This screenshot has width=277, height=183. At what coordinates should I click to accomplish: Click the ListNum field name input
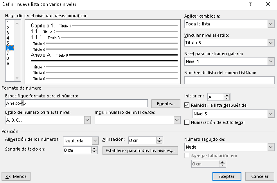click(229, 80)
